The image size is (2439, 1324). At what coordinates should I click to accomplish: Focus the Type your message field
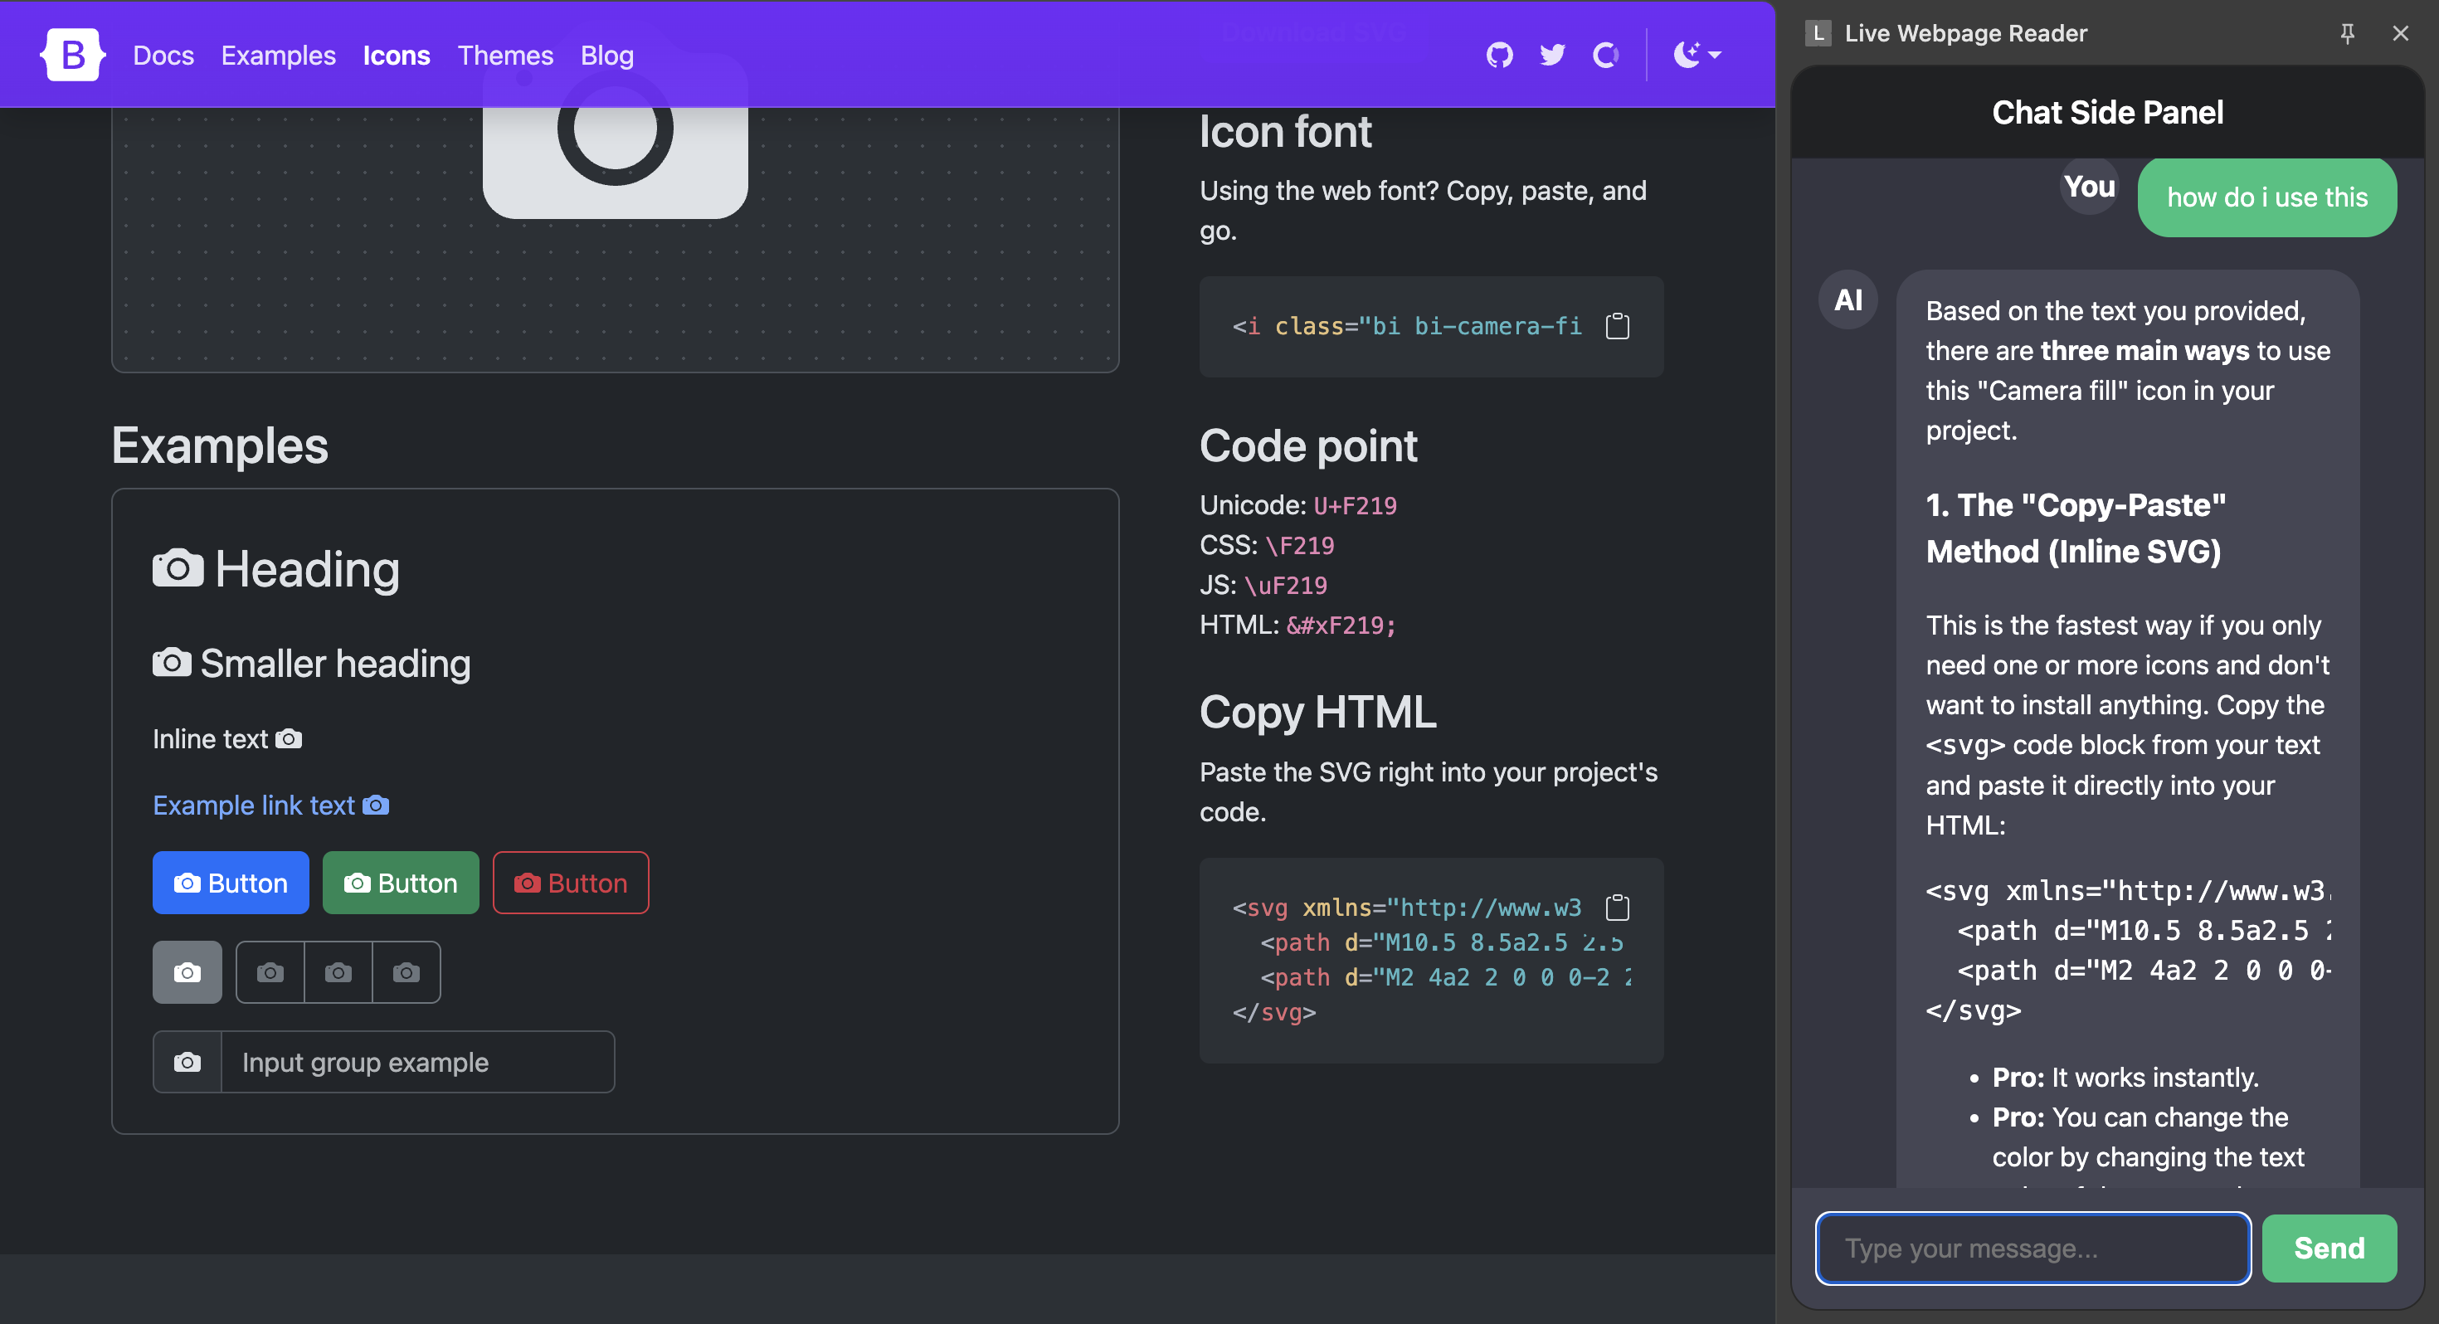coord(2032,1249)
